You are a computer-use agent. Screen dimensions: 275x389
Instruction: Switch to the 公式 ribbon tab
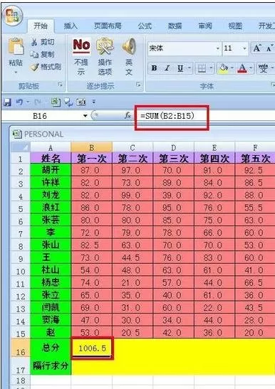pos(145,26)
